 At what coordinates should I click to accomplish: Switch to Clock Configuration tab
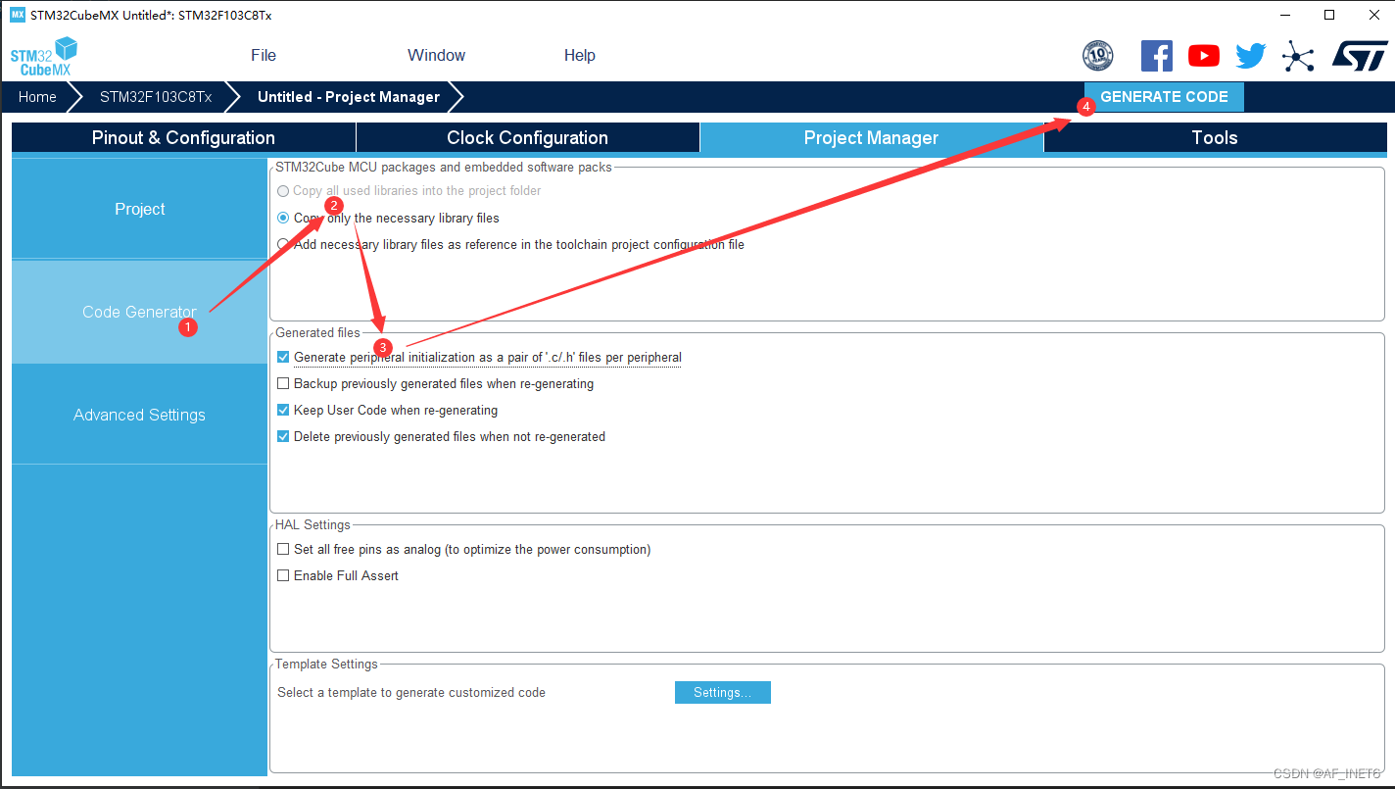point(528,137)
